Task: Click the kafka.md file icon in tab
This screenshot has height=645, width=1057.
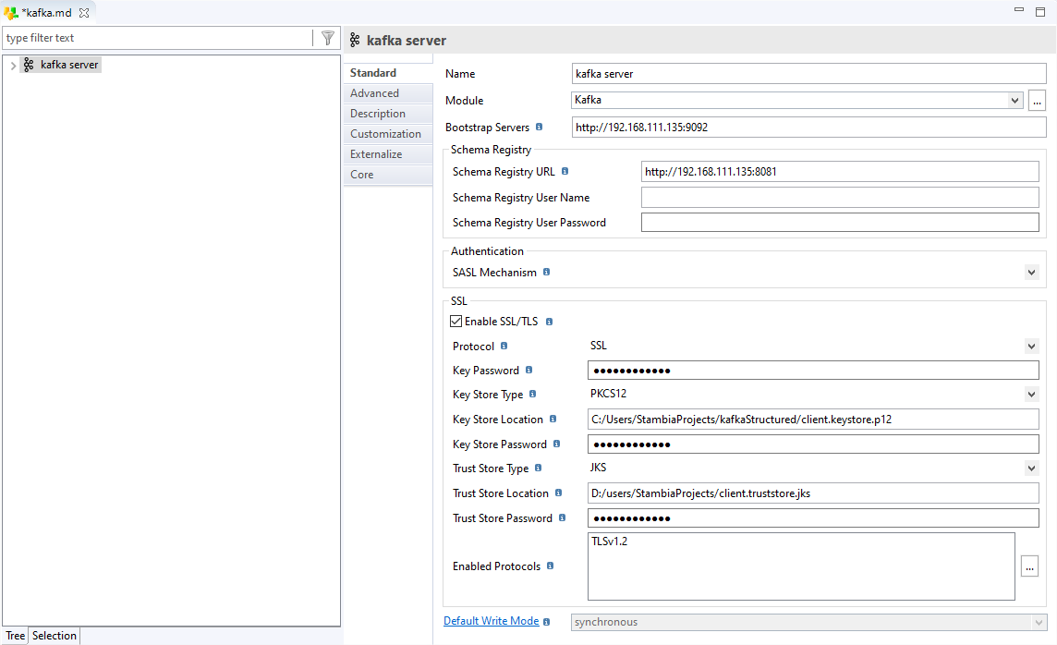Action: (11, 13)
